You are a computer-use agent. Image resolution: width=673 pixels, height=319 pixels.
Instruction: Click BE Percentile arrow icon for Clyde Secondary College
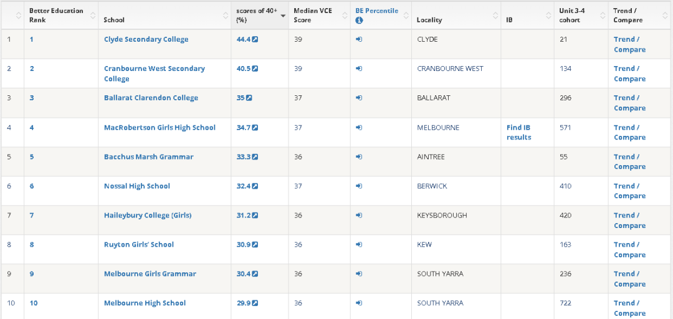point(359,39)
